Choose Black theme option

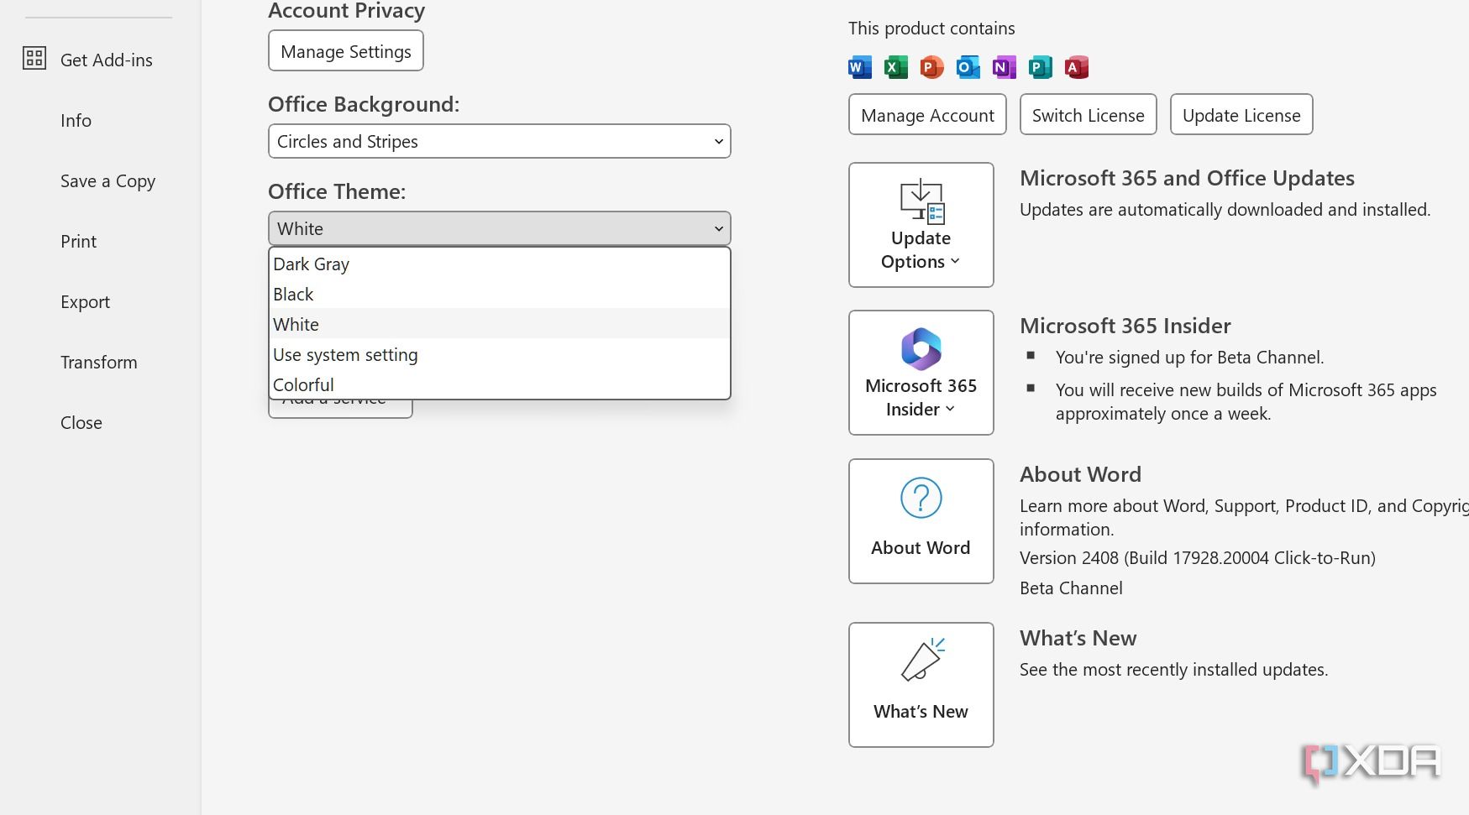coord(499,295)
